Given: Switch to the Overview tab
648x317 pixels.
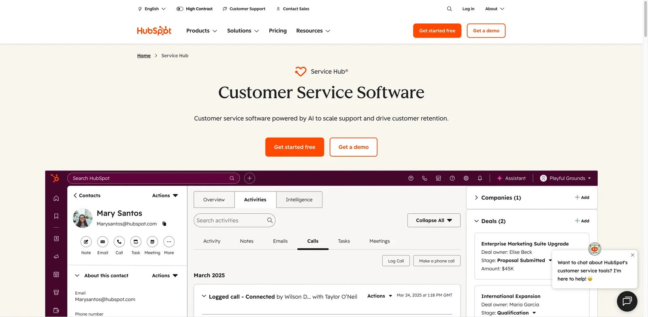Looking at the screenshot, I should pyautogui.click(x=214, y=200).
